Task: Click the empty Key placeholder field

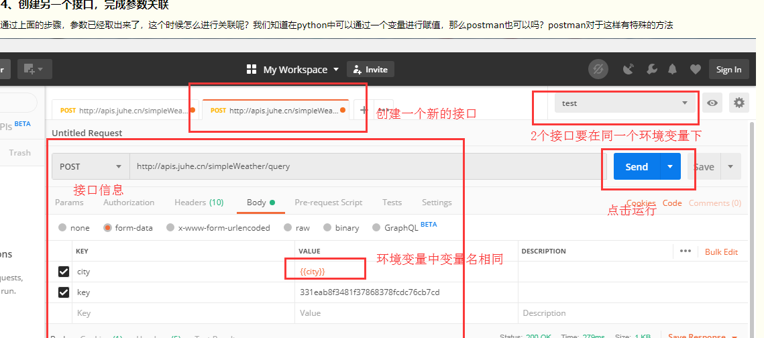Action: pyautogui.click(x=183, y=313)
